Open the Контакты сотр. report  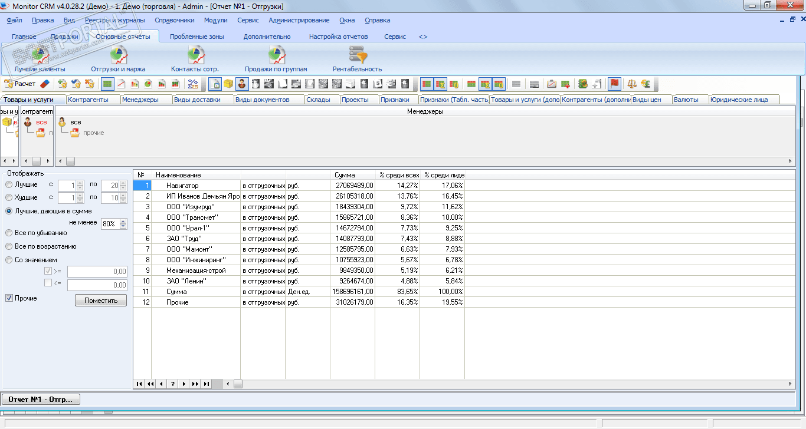pyautogui.click(x=195, y=60)
